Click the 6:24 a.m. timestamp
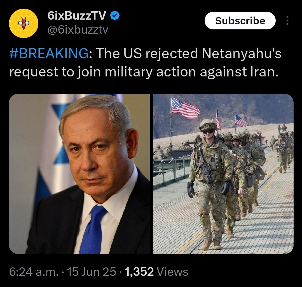Image resolution: width=302 pixels, height=287 pixels. [x=34, y=272]
